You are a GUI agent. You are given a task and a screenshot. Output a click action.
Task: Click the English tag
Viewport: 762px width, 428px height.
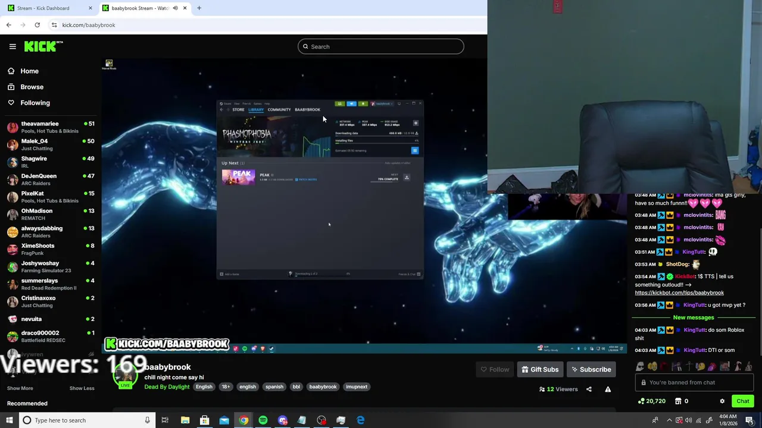click(x=204, y=387)
